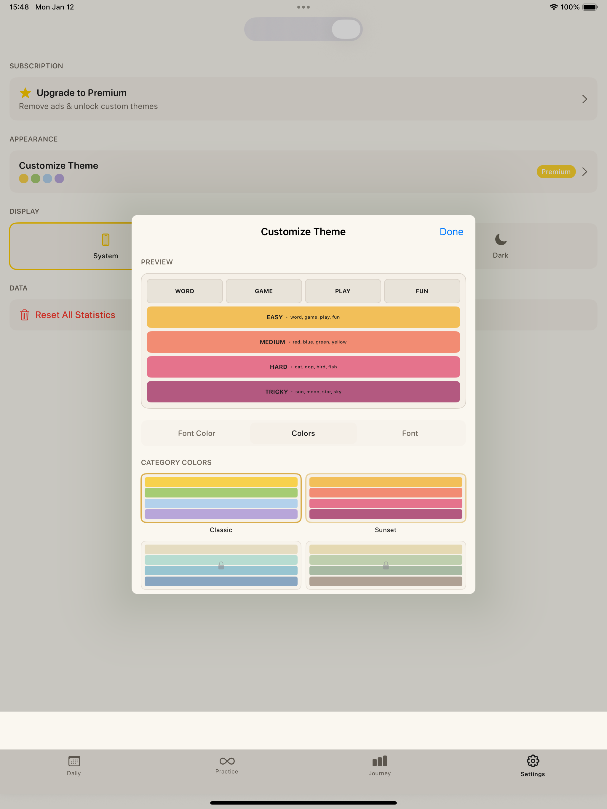Screen dimensions: 607x809
Task: Tap the moon icon for Dark mode
Action: (x=501, y=240)
